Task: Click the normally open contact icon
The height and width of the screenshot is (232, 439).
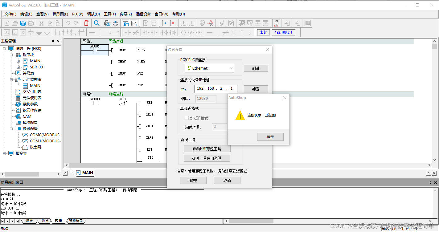Action: click(x=128, y=32)
